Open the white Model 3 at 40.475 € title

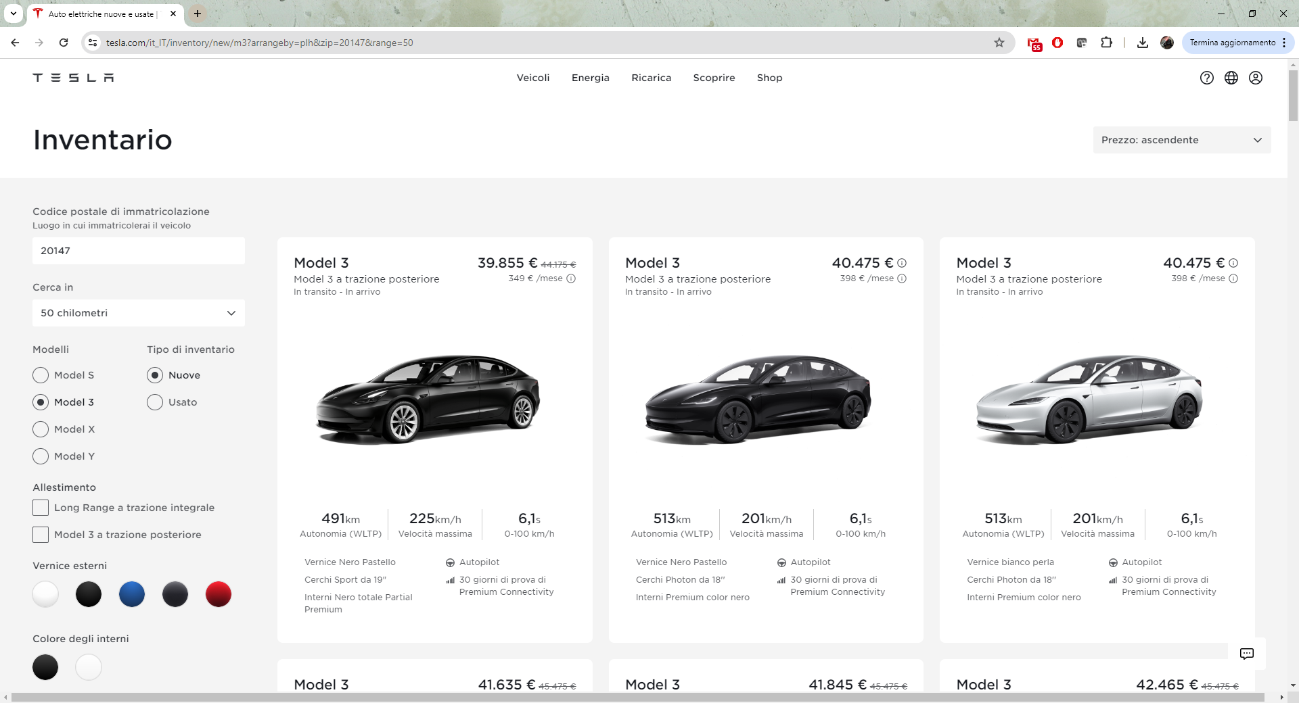coord(984,263)
